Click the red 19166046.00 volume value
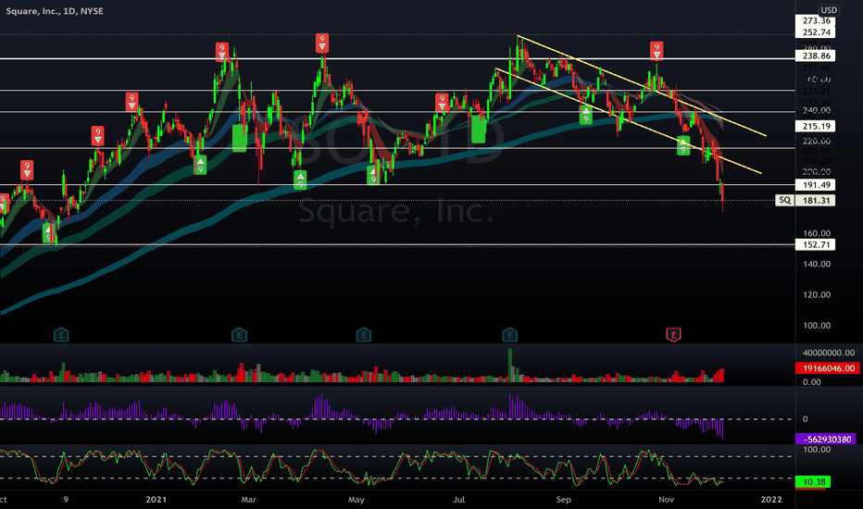Screen dimensions: 863x509 pyautogui.click(x=827, y=368)
